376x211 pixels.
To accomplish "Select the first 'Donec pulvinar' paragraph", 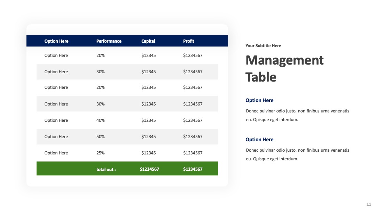I will 298,115.
